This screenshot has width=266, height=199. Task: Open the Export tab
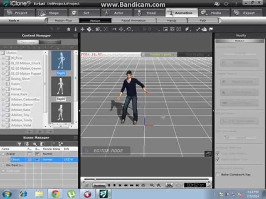pyautogui.click(x=246, y=13)
